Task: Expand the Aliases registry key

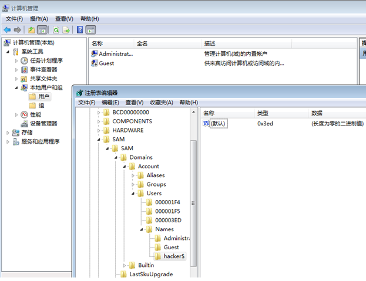Action: (x=133, y=175)
